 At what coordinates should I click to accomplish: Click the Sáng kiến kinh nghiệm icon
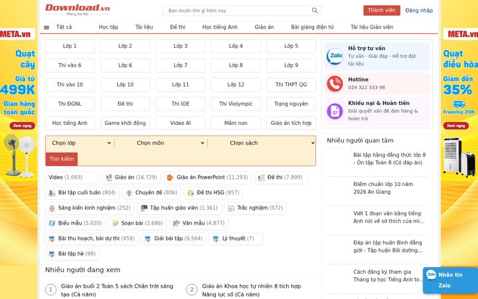pos(52,208)
